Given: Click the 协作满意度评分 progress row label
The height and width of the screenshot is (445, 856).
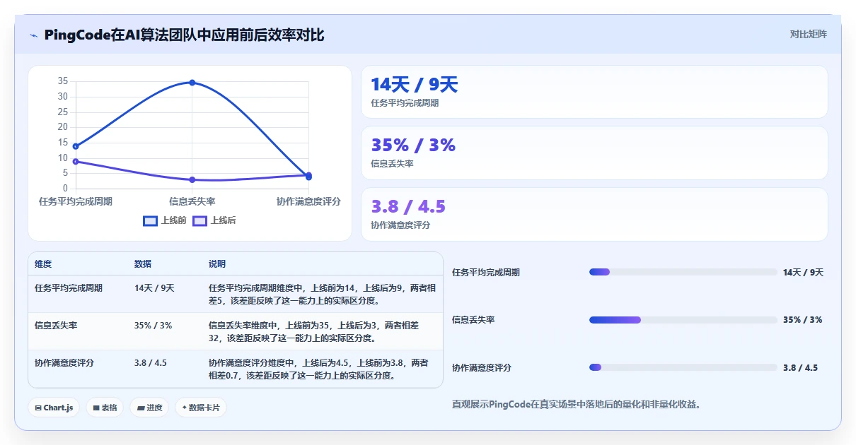Looking at the screenshot, I should (482, 368).
